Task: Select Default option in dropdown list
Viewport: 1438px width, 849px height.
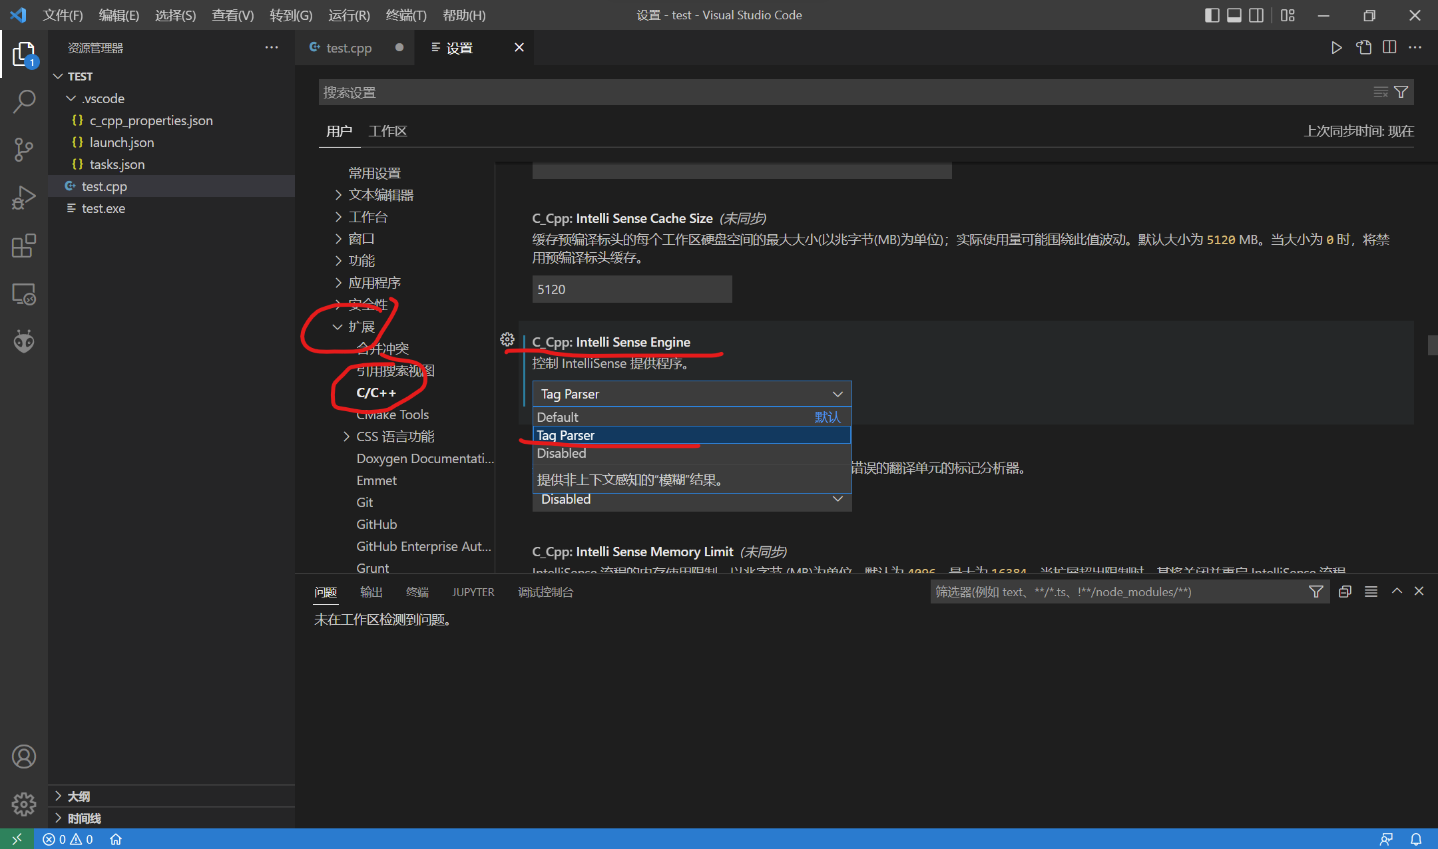Action: click(x=692, y=417)
